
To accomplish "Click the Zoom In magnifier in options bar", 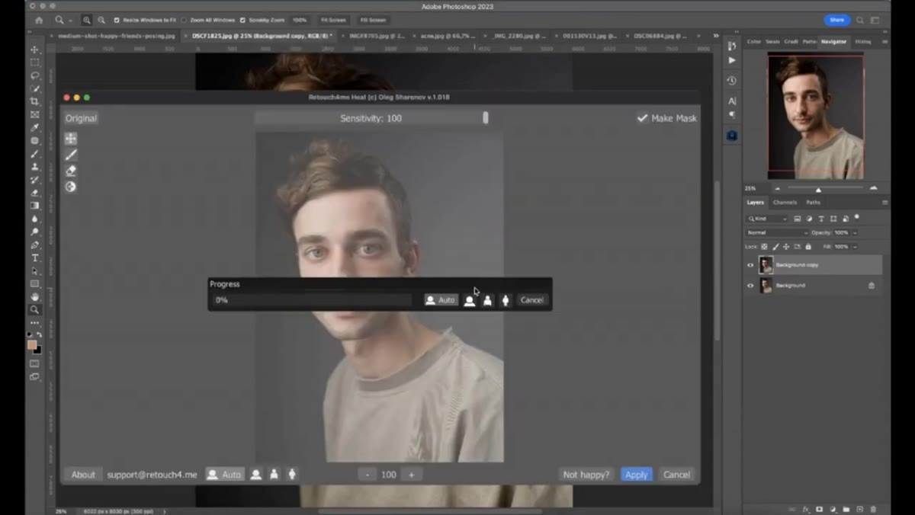I will 87,20.
